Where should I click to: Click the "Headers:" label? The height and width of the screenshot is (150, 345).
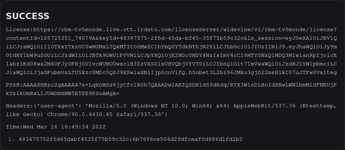pyautogui.click(x=18, y=106)
